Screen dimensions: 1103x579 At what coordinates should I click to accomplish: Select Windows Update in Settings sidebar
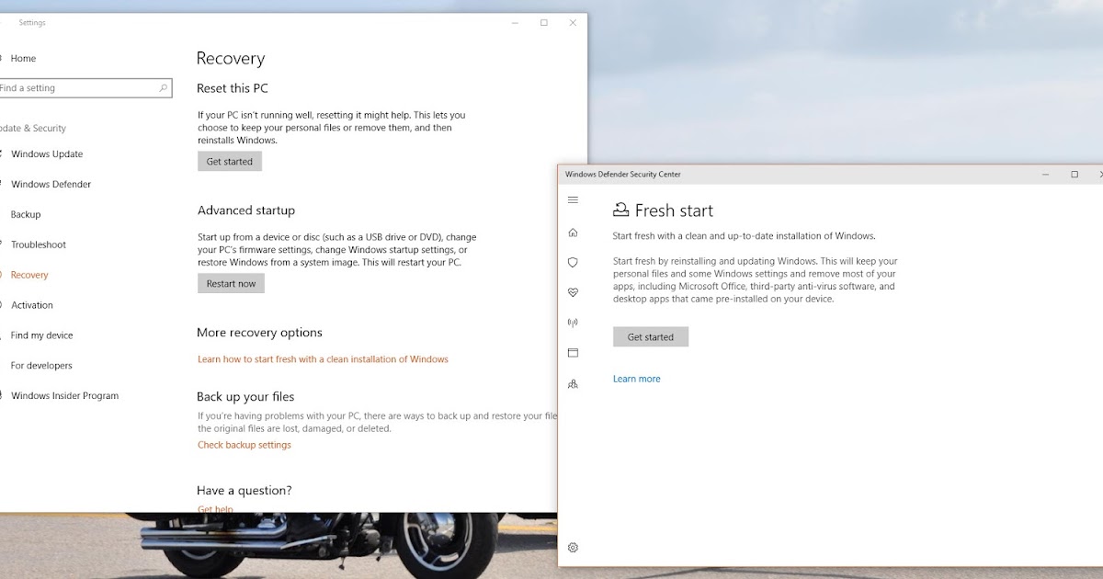tap(47, 154)
